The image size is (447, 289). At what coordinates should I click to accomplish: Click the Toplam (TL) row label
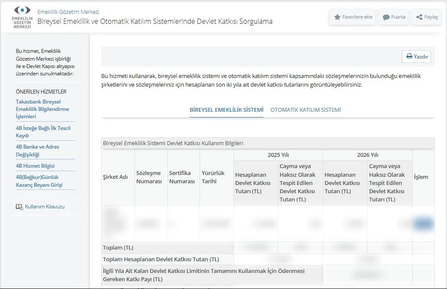[118, 248]
